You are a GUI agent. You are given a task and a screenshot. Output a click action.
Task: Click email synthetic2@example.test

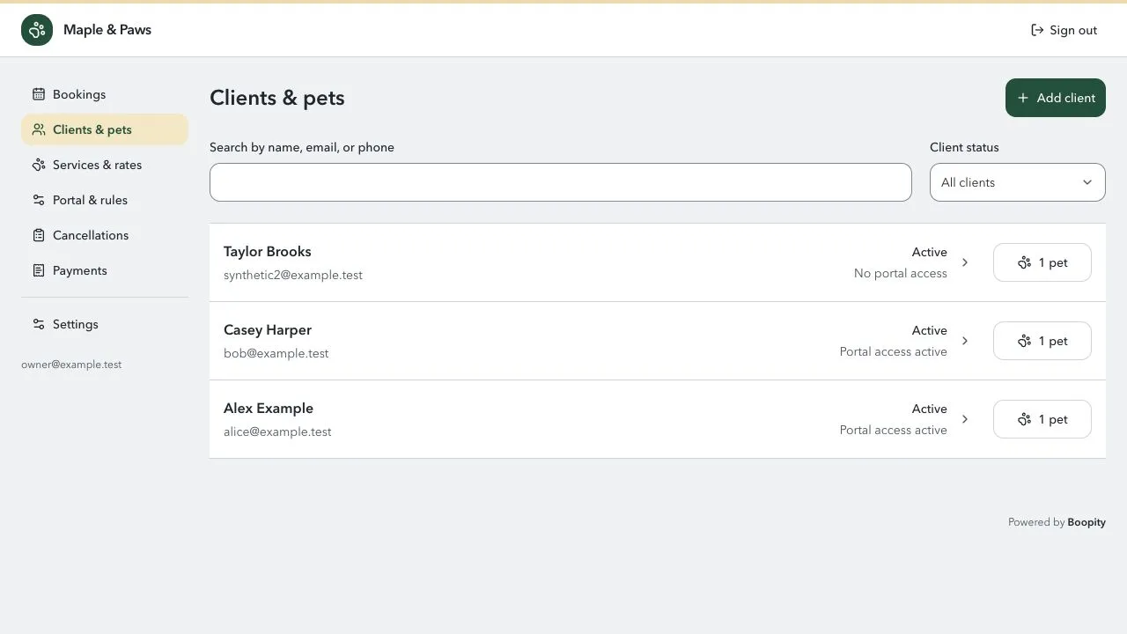(293, 275)
